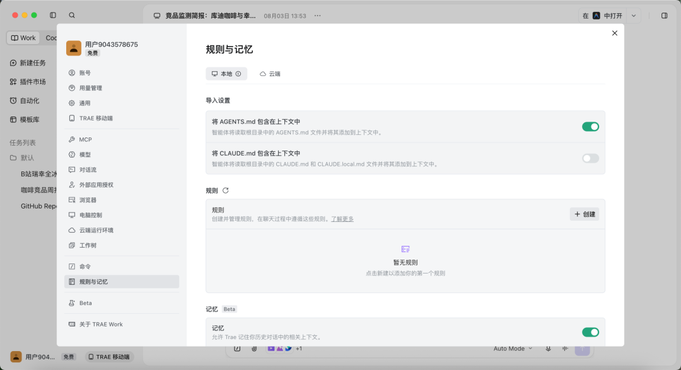Refresh the 规则 list
The image size is (681, 370).
[x=225, y=190]
